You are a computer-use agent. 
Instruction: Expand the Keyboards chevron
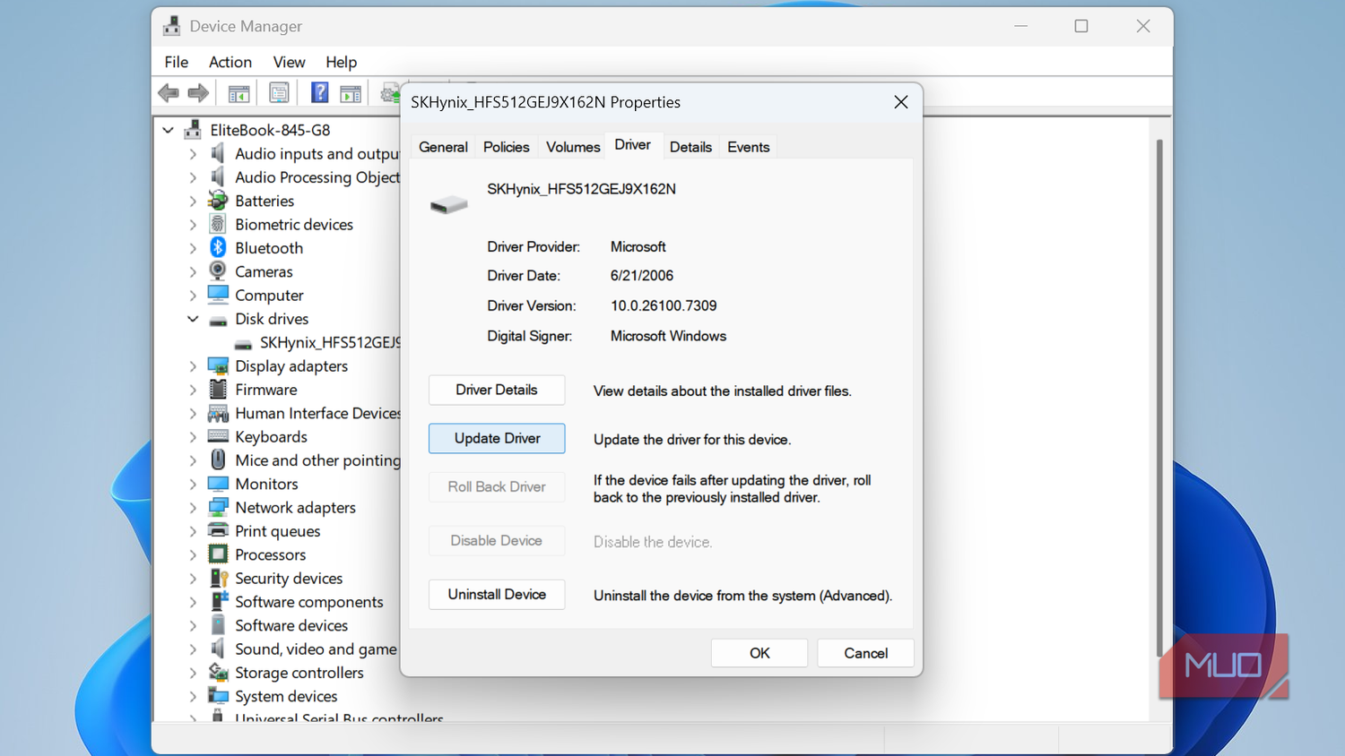point(193,436)
